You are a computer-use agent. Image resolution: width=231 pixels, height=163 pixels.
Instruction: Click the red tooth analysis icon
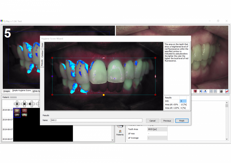click(195, 91)
